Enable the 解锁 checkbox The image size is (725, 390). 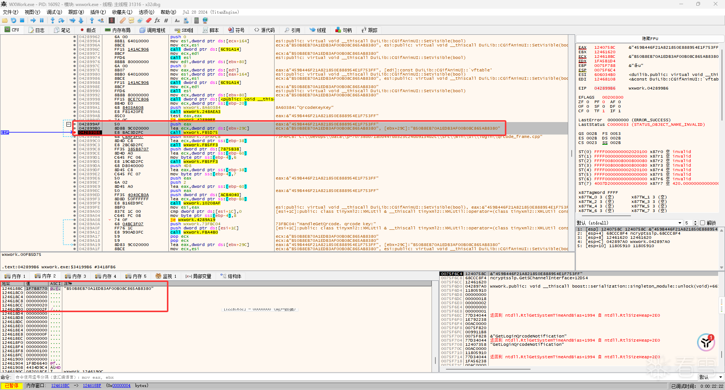click(x=703, y=223)
